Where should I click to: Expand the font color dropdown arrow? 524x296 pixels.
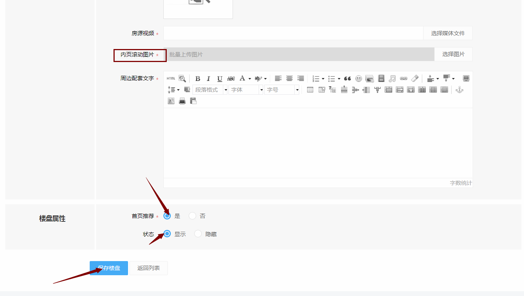pos(250,79)
